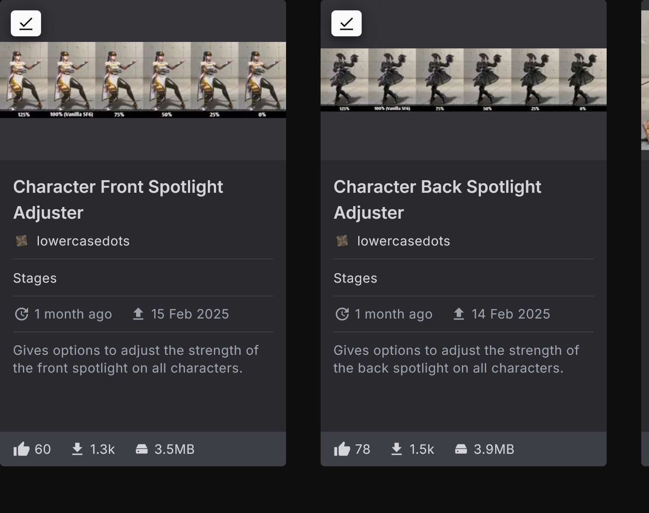
Task: Visit lowercasedots profile from Front Spotlight card
Action: (x=83, y=241)
